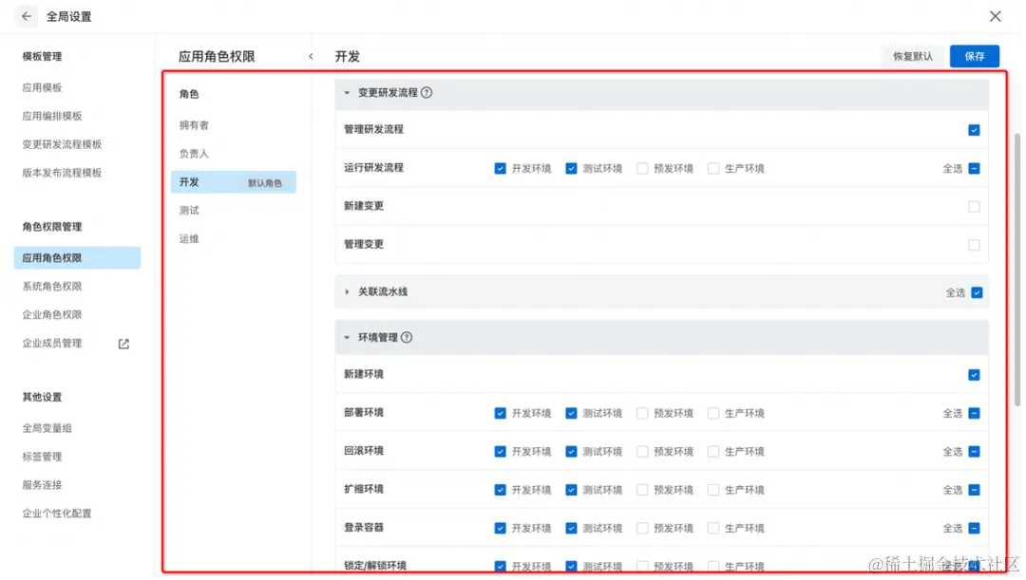Uncheck the 管理研发流程 checkbox
This screenshot has width=1026, height=580.
tap(973, 130)
